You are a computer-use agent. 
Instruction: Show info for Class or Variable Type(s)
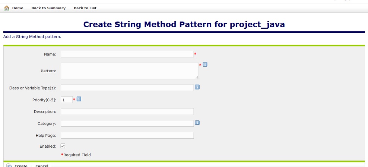197,87
